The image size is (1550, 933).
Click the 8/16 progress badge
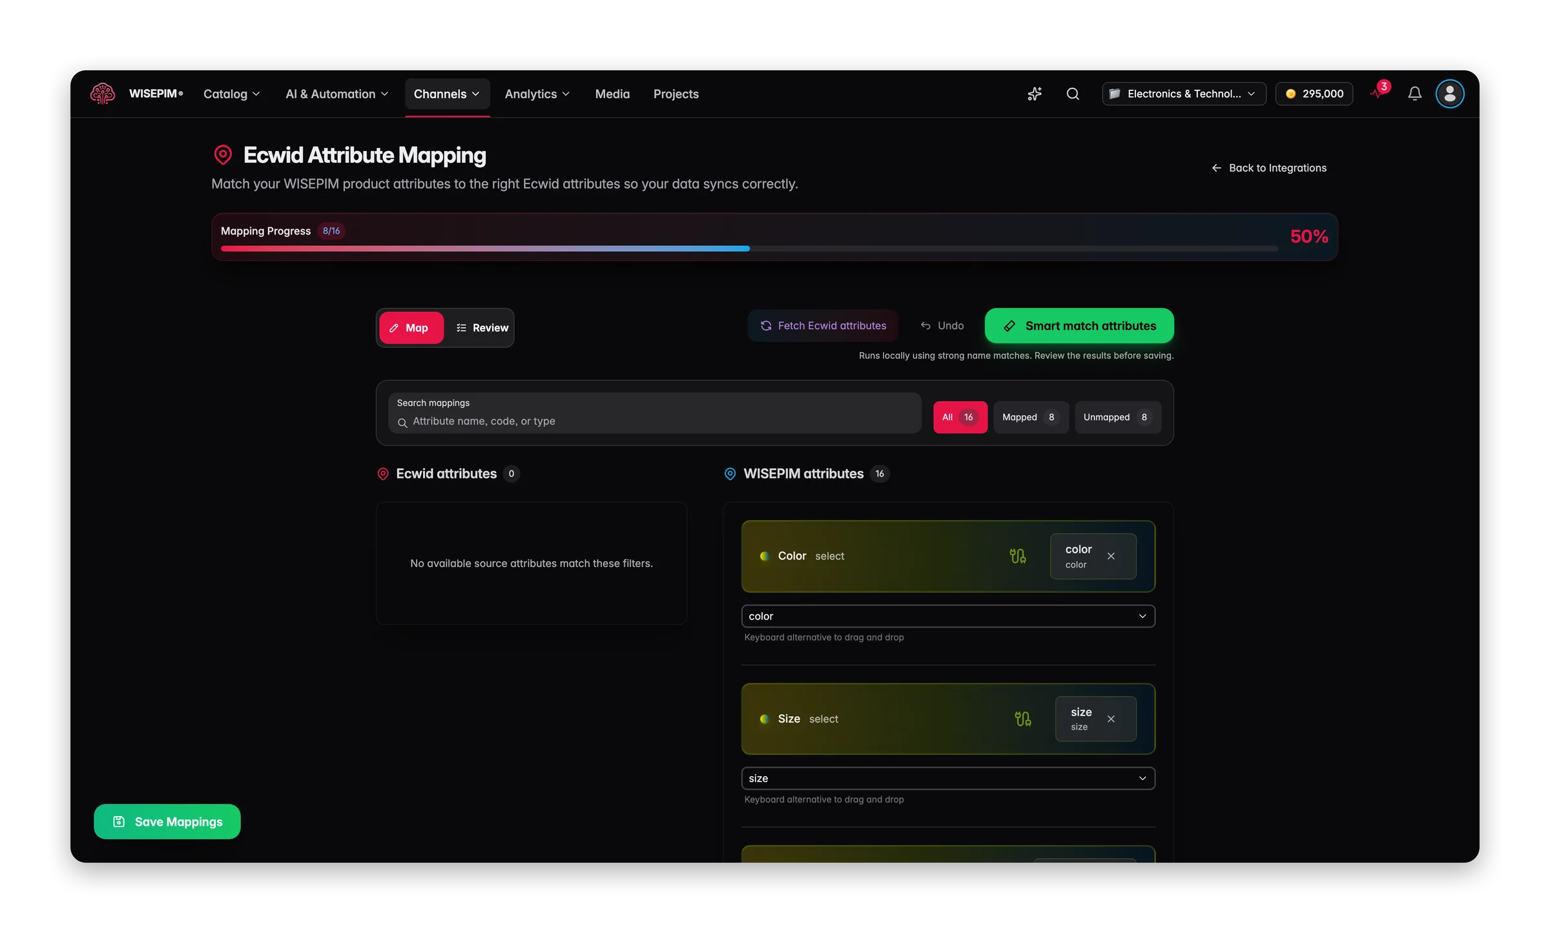pos(331,231)
